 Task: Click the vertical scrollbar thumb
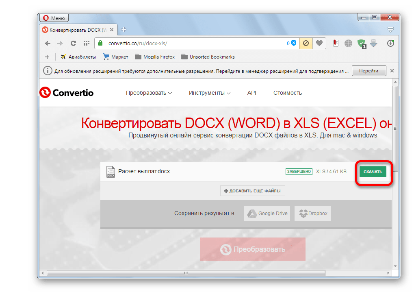pos(395,128)
